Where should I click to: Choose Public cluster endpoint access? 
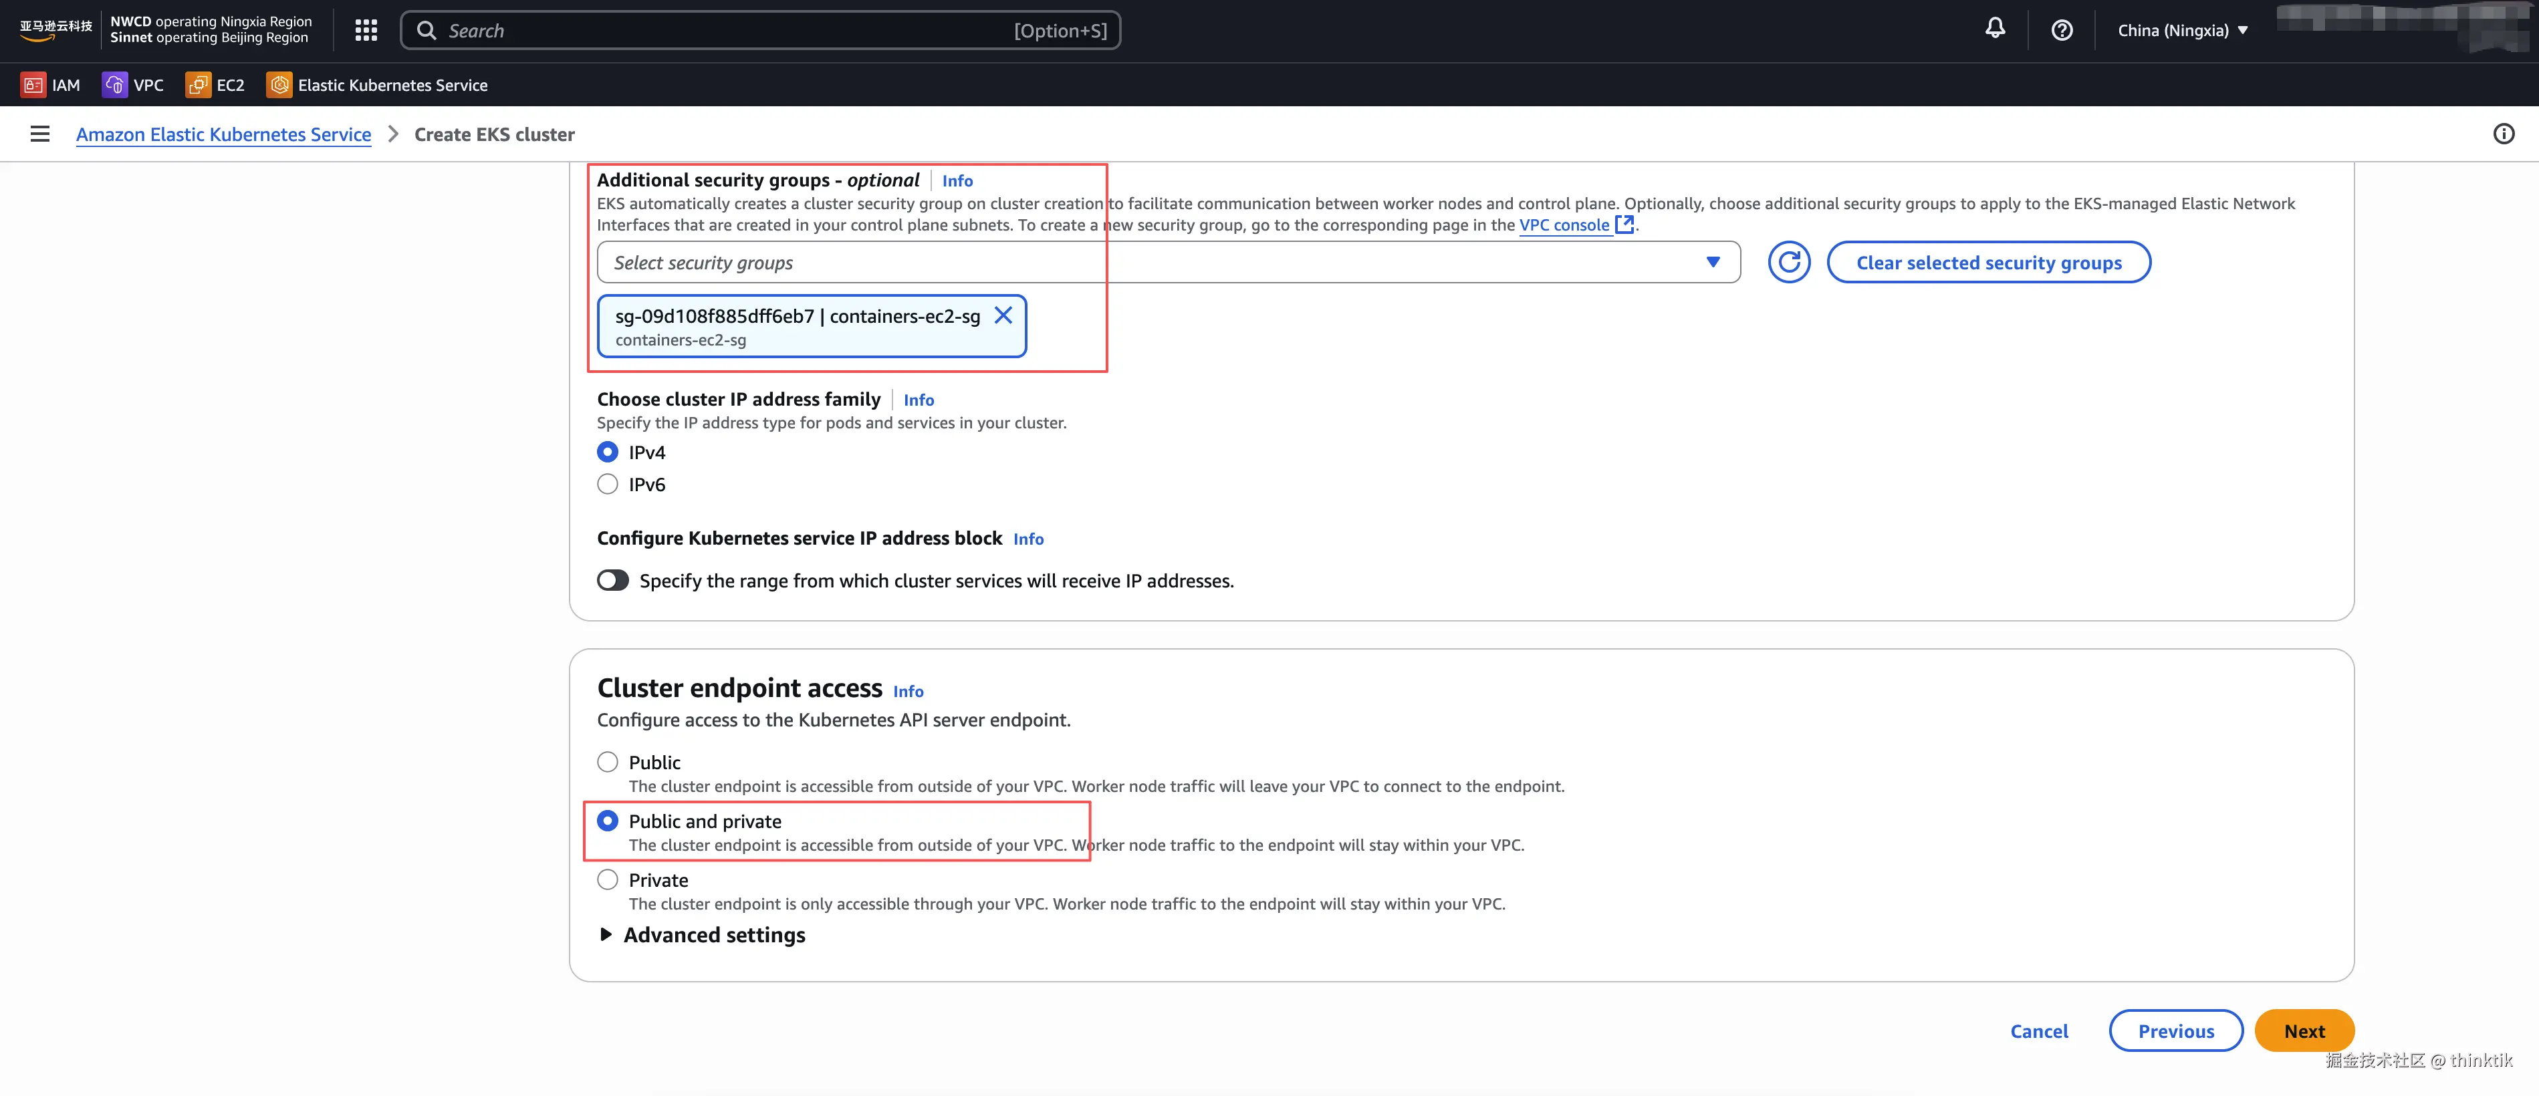(607, 762)
